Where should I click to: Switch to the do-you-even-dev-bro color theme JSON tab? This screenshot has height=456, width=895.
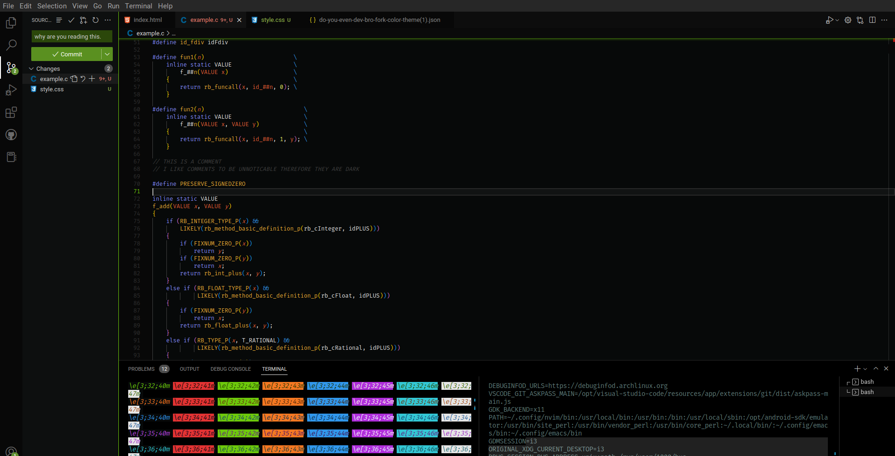pos(379,20)
